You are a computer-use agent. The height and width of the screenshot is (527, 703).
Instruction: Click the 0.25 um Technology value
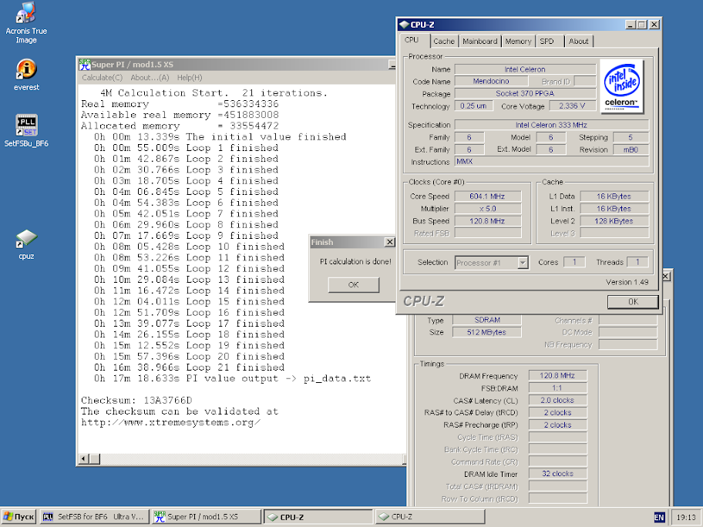tap(473, 106)
